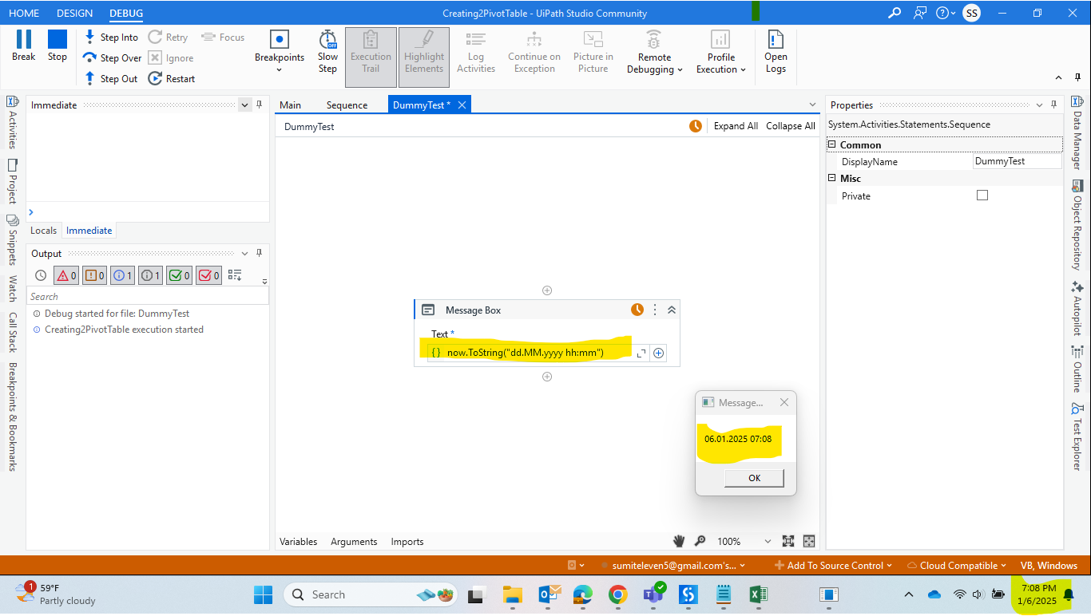
Task: Open Logs from the Debug ribbon
Action: 776,52
